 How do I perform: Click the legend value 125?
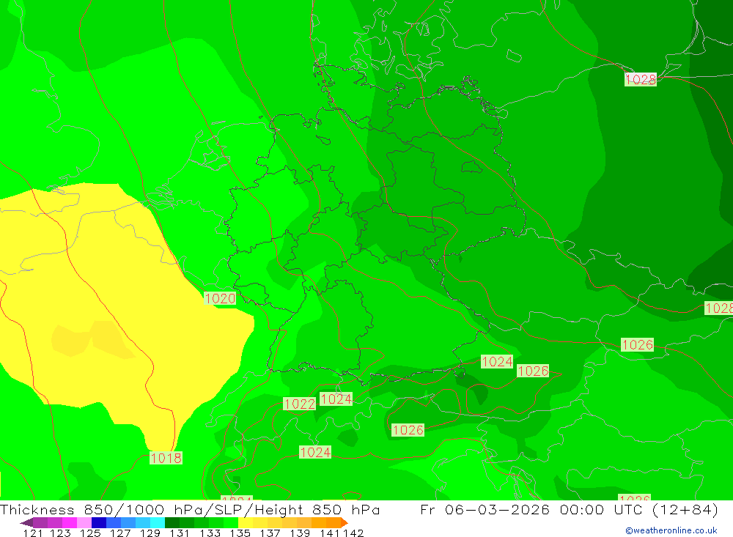pos(90,533)
